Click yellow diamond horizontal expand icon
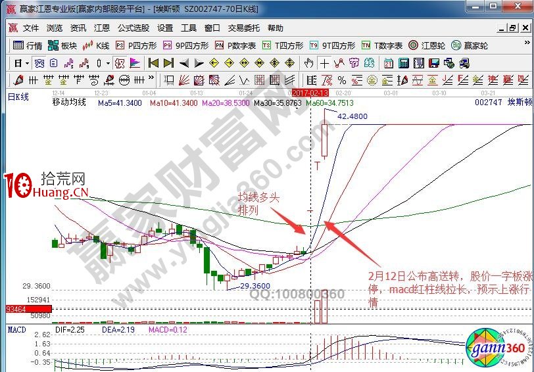The width and height of the screenshot is (534, 372). (244, 63)
